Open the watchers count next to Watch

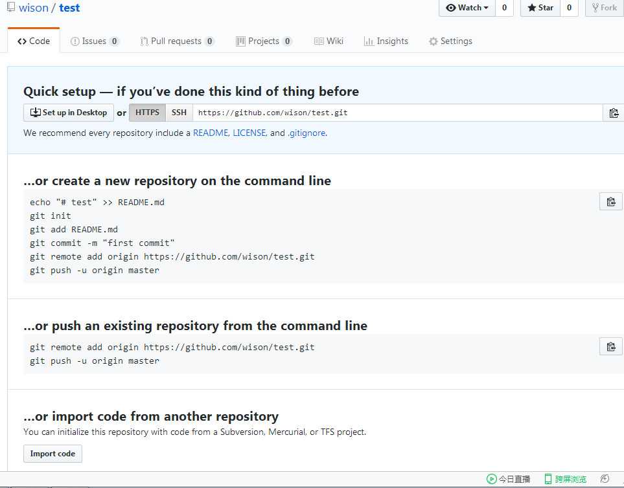(504, 8)
